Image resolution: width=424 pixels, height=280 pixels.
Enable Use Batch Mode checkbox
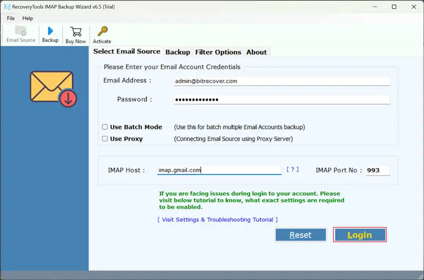104,127
